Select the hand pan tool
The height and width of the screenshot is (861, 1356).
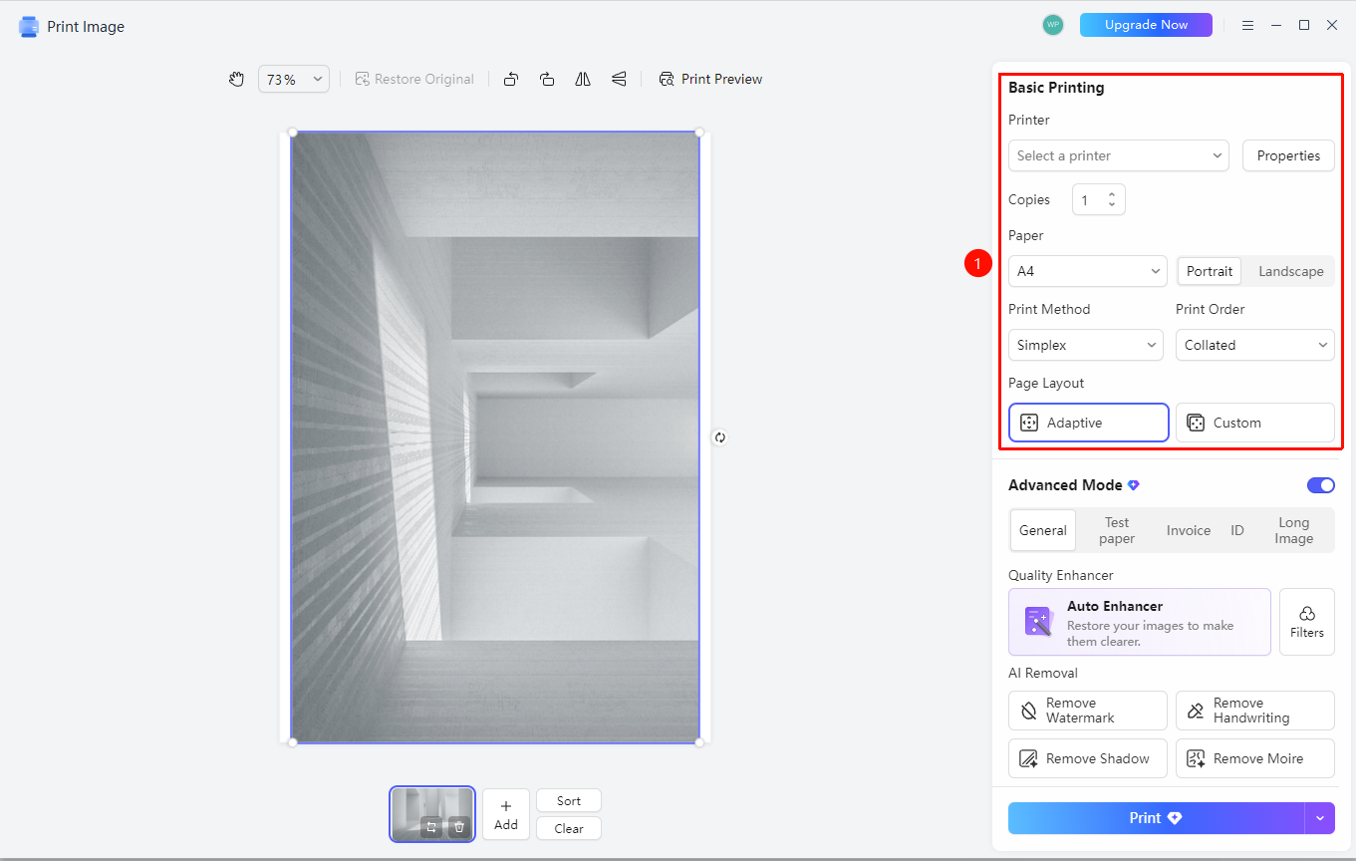click(x=236, y=79)
